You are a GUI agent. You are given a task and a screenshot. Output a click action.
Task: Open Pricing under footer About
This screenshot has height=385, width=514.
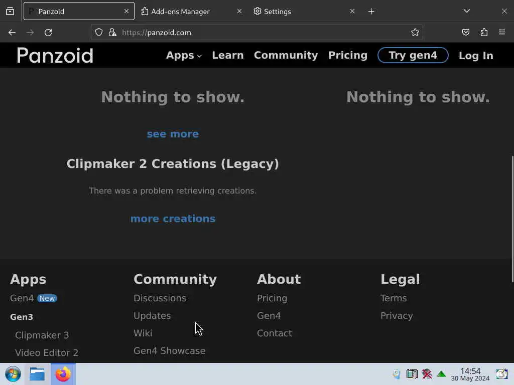(x=272, y=298)
